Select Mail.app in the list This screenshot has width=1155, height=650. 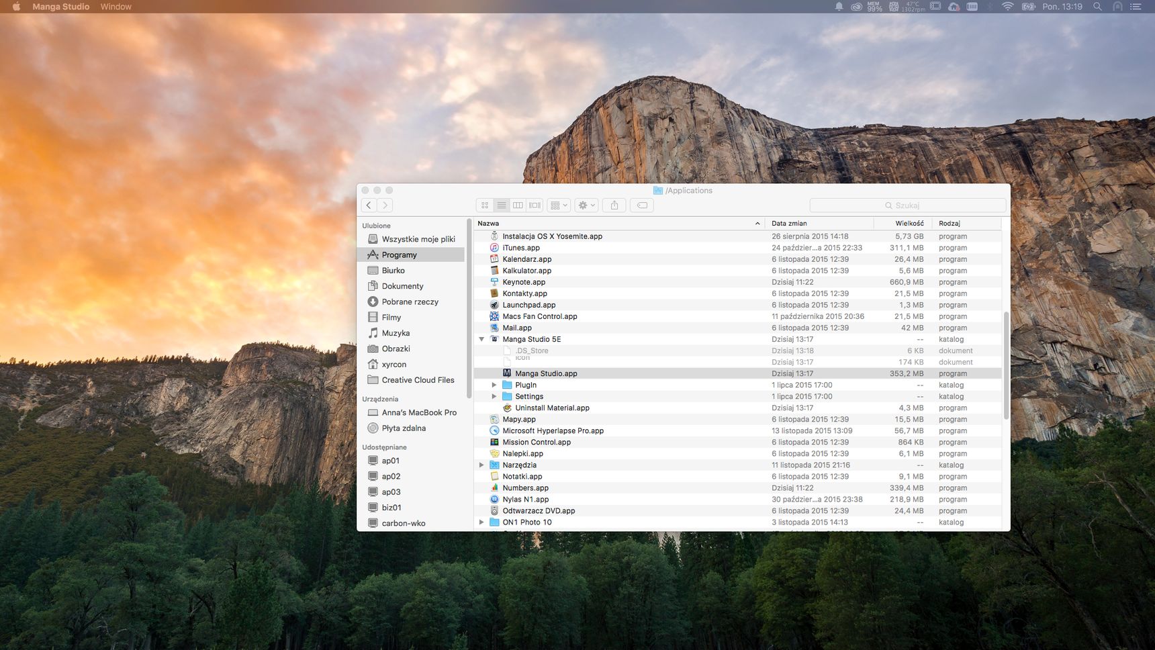click(x=737, y=328)
